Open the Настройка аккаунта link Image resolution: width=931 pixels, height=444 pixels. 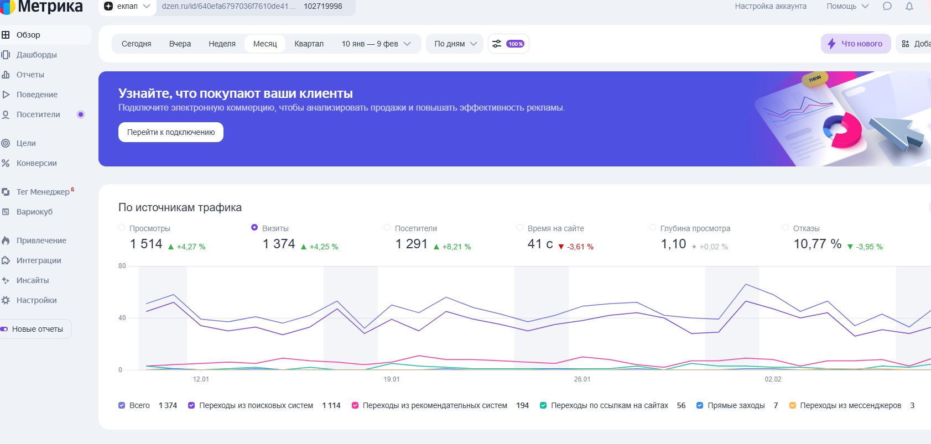770,7
